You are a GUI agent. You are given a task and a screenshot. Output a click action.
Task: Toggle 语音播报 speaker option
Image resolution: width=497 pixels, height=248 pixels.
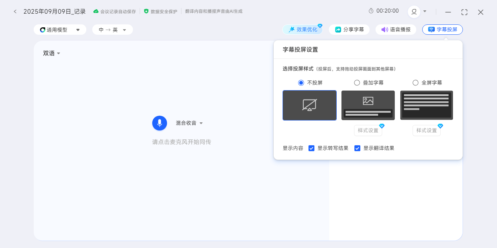[396, 30]
